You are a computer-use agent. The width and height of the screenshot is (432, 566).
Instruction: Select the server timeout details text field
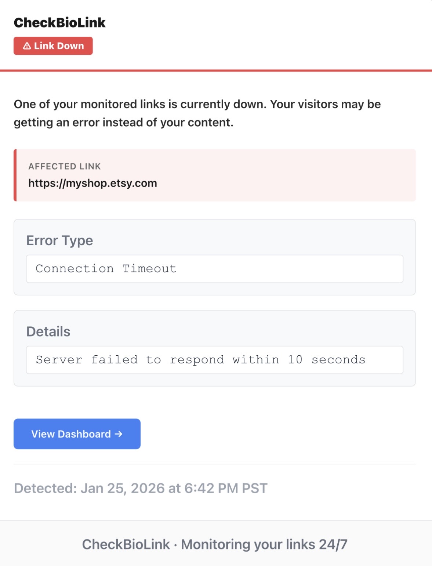pos(215,360)
